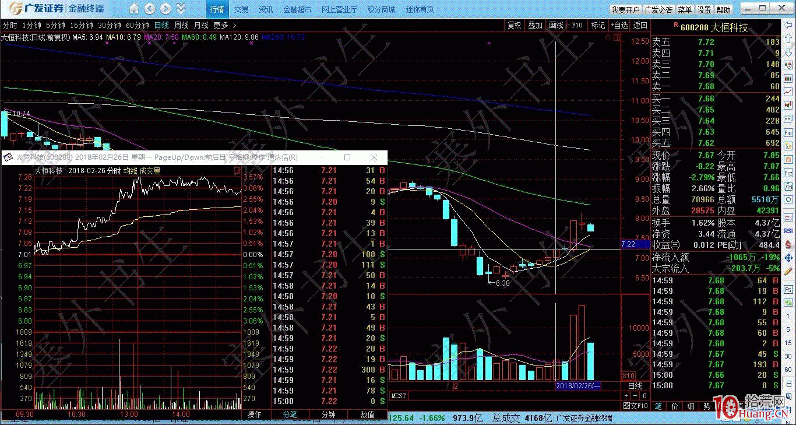Switch to the 交易 tab
The image size is (796, 425).
click(x=241, y=9)
